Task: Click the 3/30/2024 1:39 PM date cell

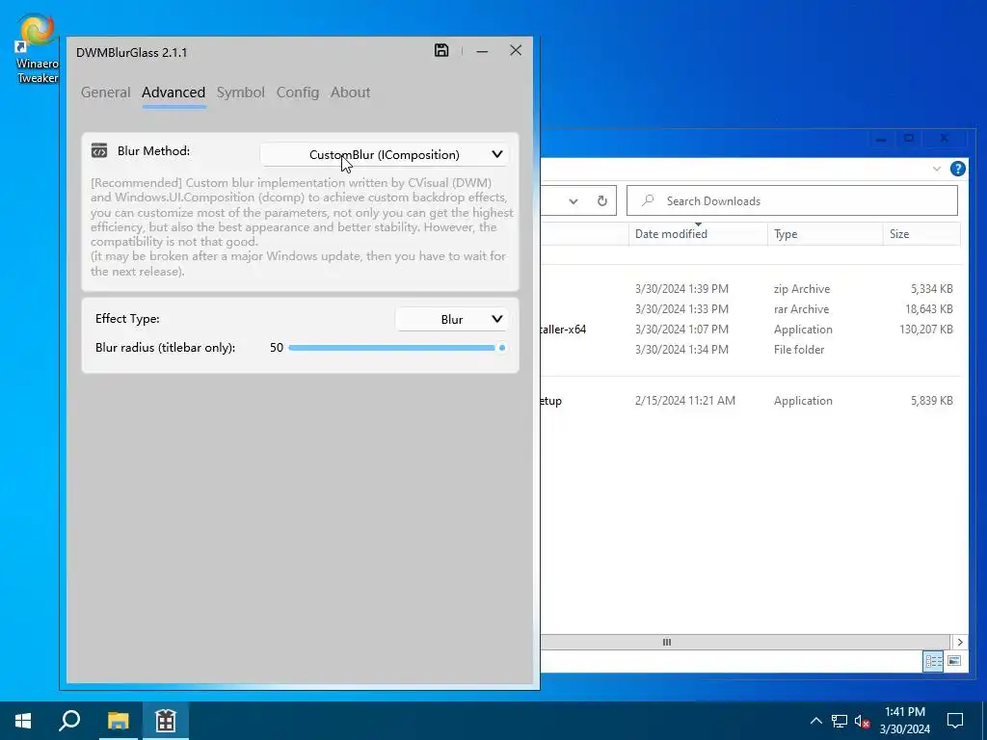Action: pos(681,289)
